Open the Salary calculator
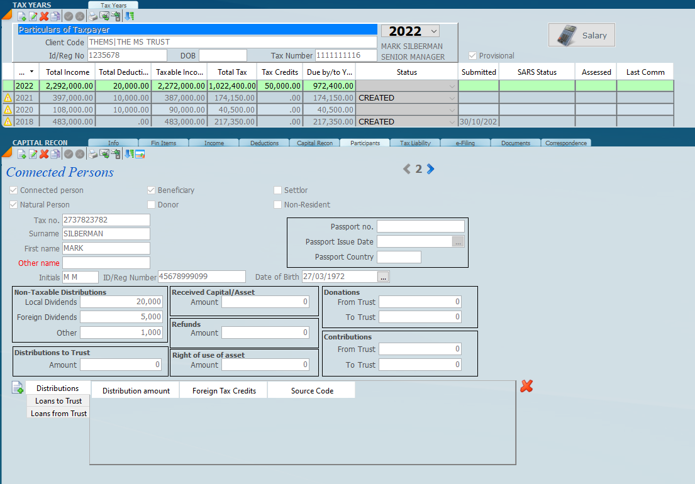This screenshot has width=695, height=484. 581,36
